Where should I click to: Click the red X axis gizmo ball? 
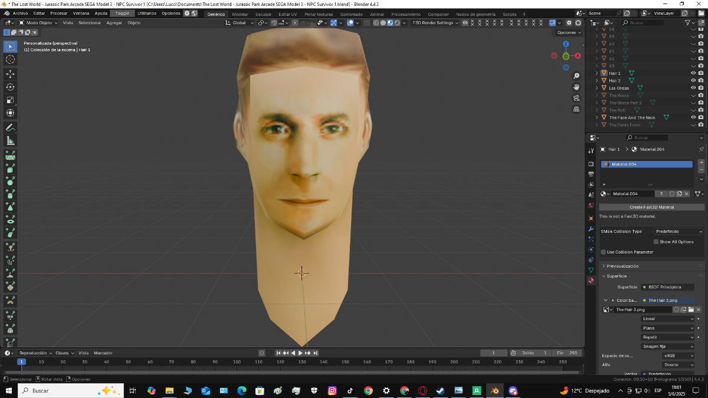click(x=578, y=55)
